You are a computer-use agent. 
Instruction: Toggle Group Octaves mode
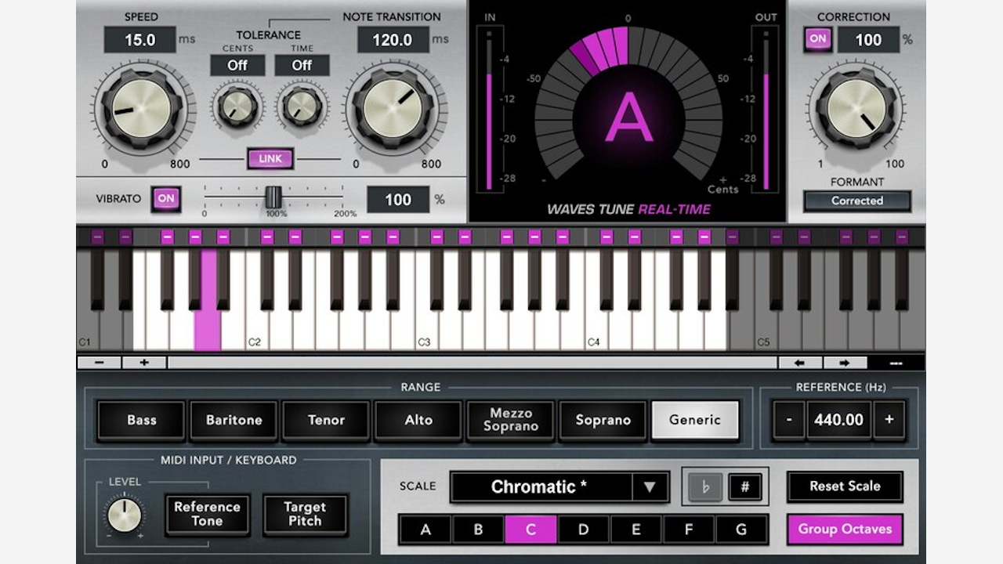tap(845, 530)
